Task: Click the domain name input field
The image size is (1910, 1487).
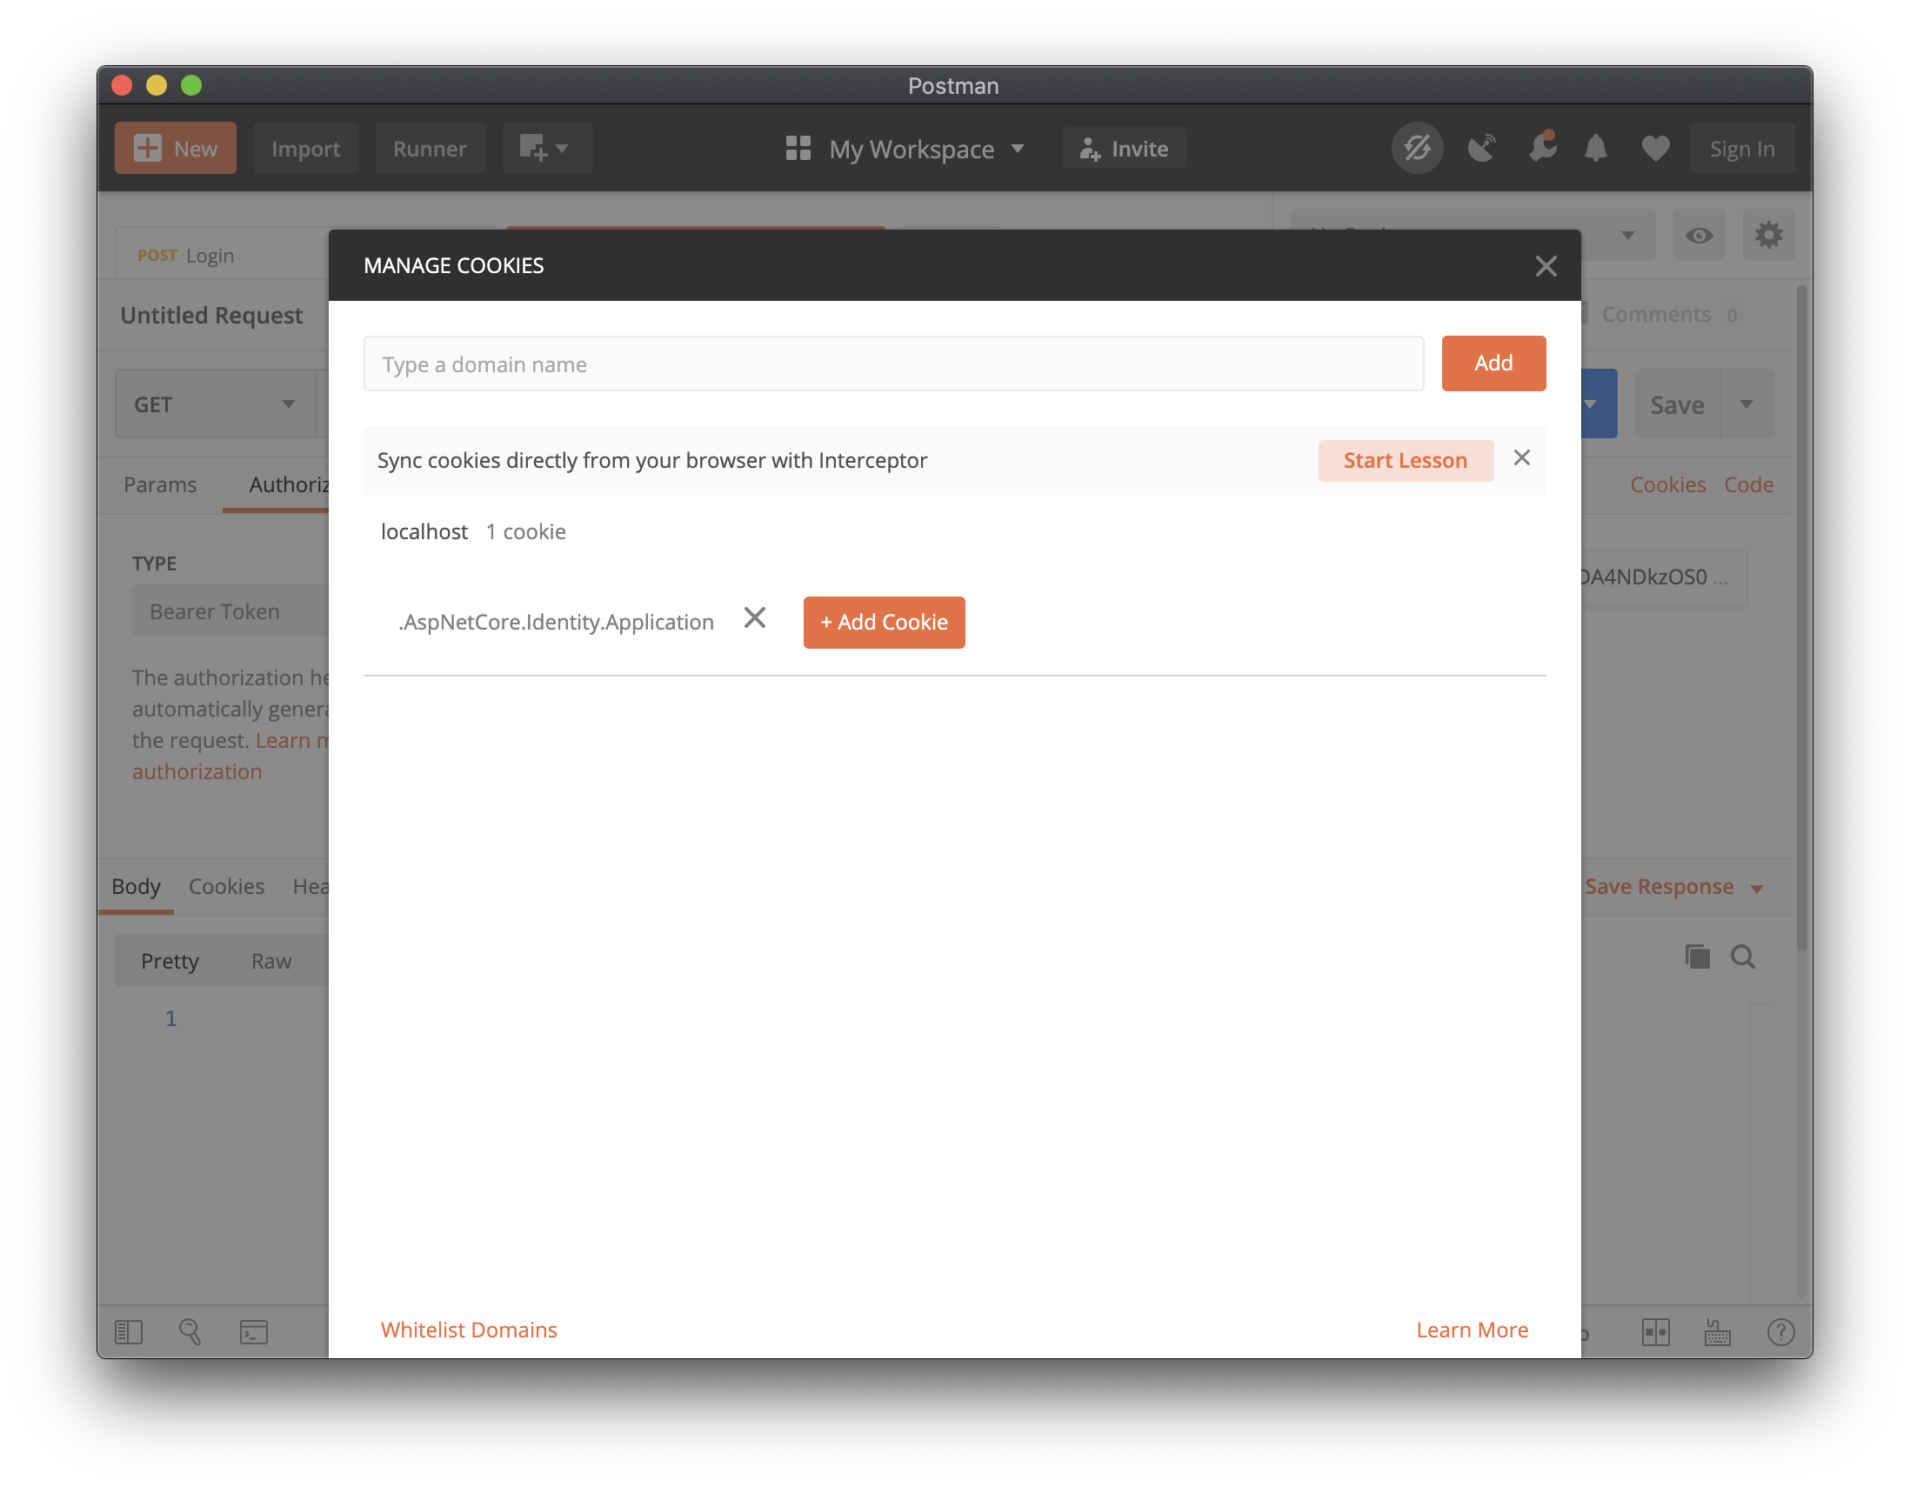Action: coord(894,363)
